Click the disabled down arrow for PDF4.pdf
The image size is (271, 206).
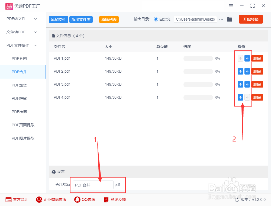pyautogui.click(x=247, y=97)
